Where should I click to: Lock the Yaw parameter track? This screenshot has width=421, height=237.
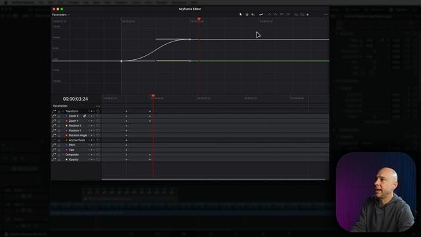(59, 150)
